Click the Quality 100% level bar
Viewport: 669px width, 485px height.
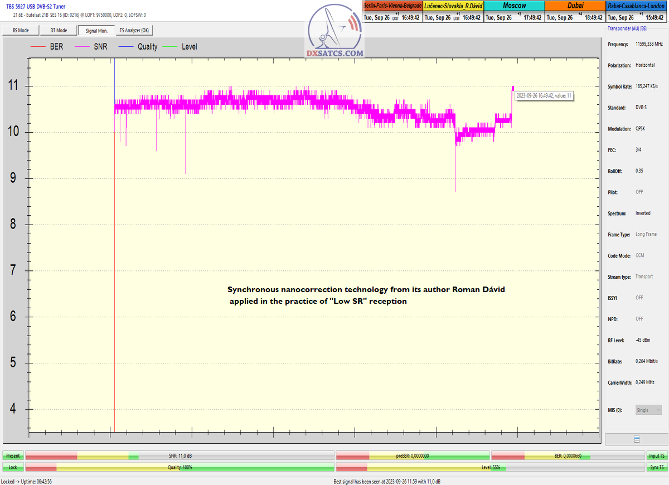180,467
